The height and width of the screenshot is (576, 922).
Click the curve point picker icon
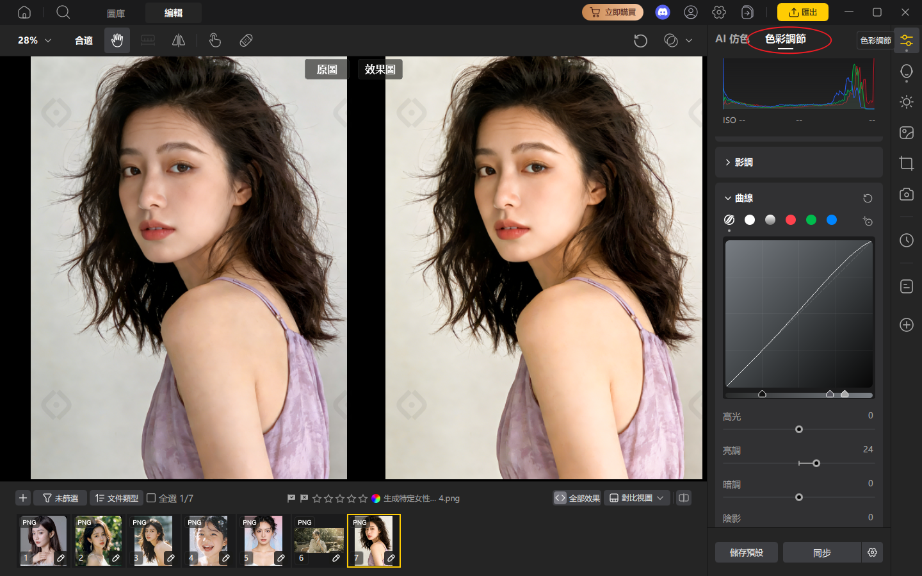868,220
